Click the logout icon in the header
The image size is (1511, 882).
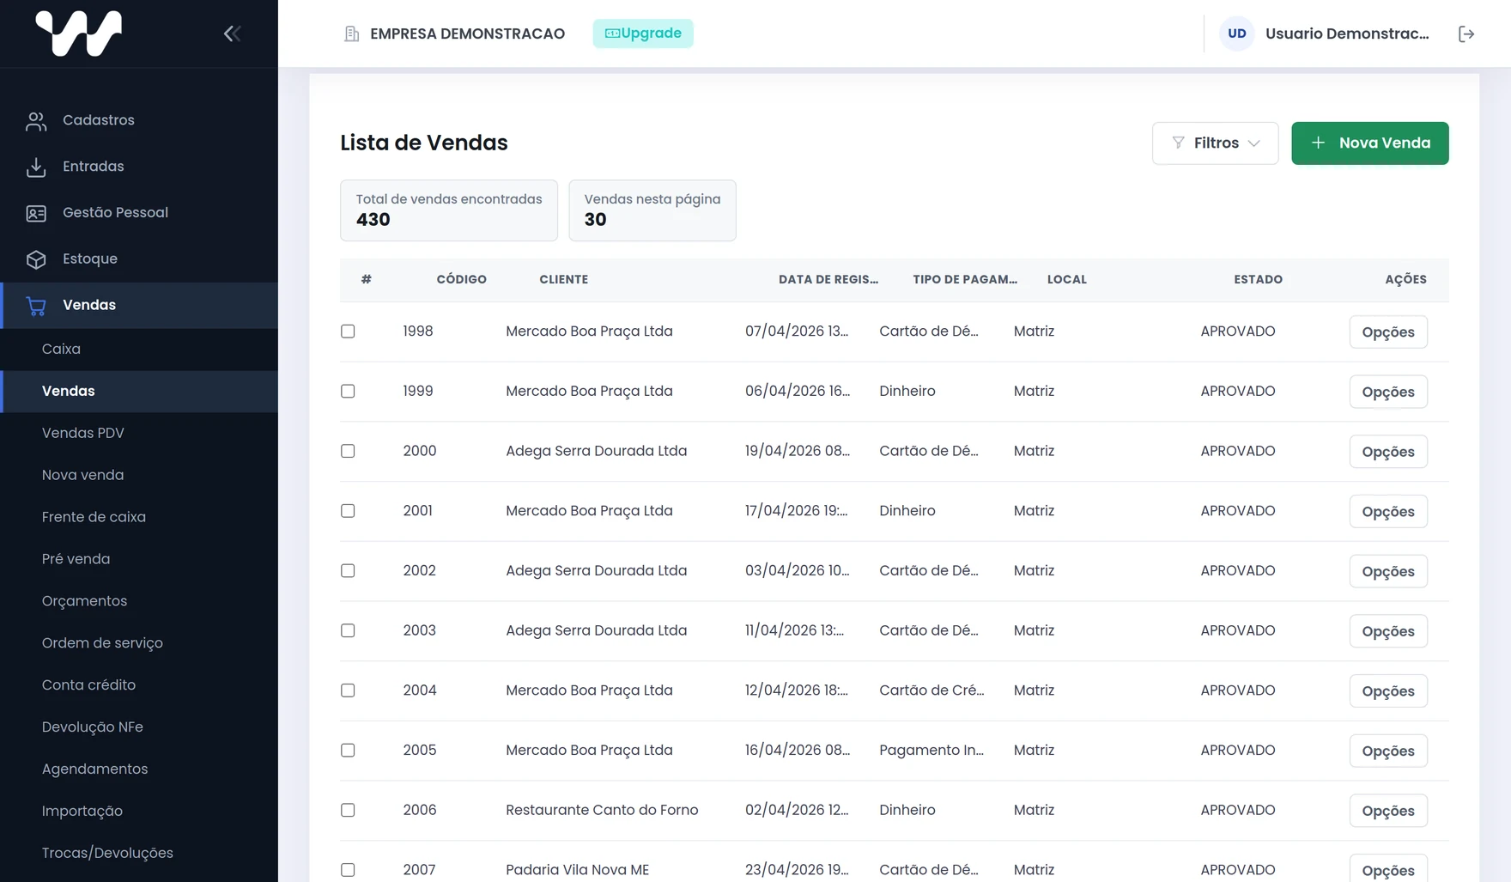(1466, 33)
